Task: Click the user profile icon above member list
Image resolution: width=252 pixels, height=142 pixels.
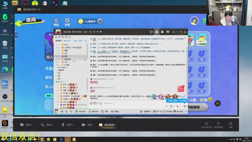Action: pyautogui.click(x=56, y=37)
